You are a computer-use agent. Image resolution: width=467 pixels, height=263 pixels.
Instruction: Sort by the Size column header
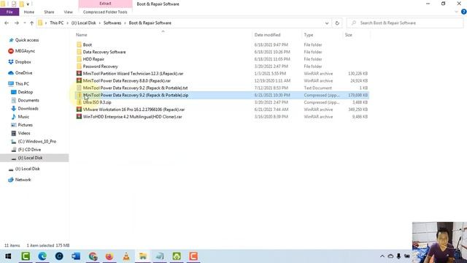[x=349, y=35]
